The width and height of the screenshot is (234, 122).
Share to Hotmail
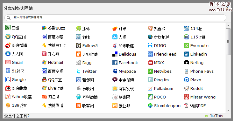pos(53,62)
